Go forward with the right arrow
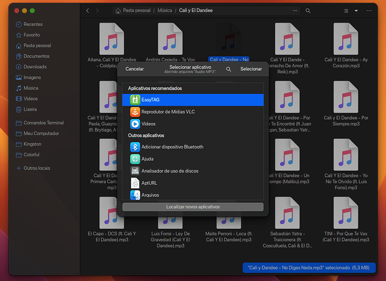This screenshot has width=386, height=281. [97, 11]
